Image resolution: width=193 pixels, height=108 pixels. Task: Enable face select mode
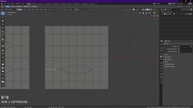pos(21,9)
